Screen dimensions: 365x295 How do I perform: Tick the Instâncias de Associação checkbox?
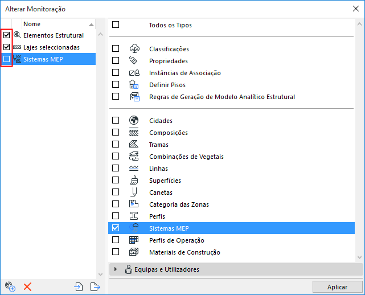tap(116, 72)
